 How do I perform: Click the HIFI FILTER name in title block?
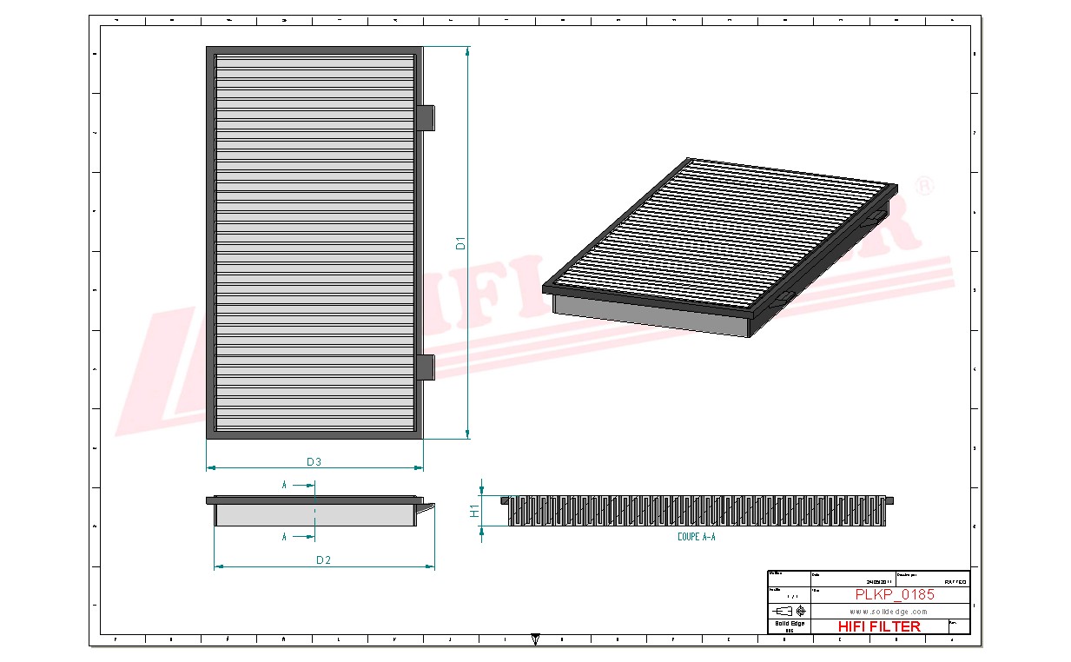coord(879,626)
